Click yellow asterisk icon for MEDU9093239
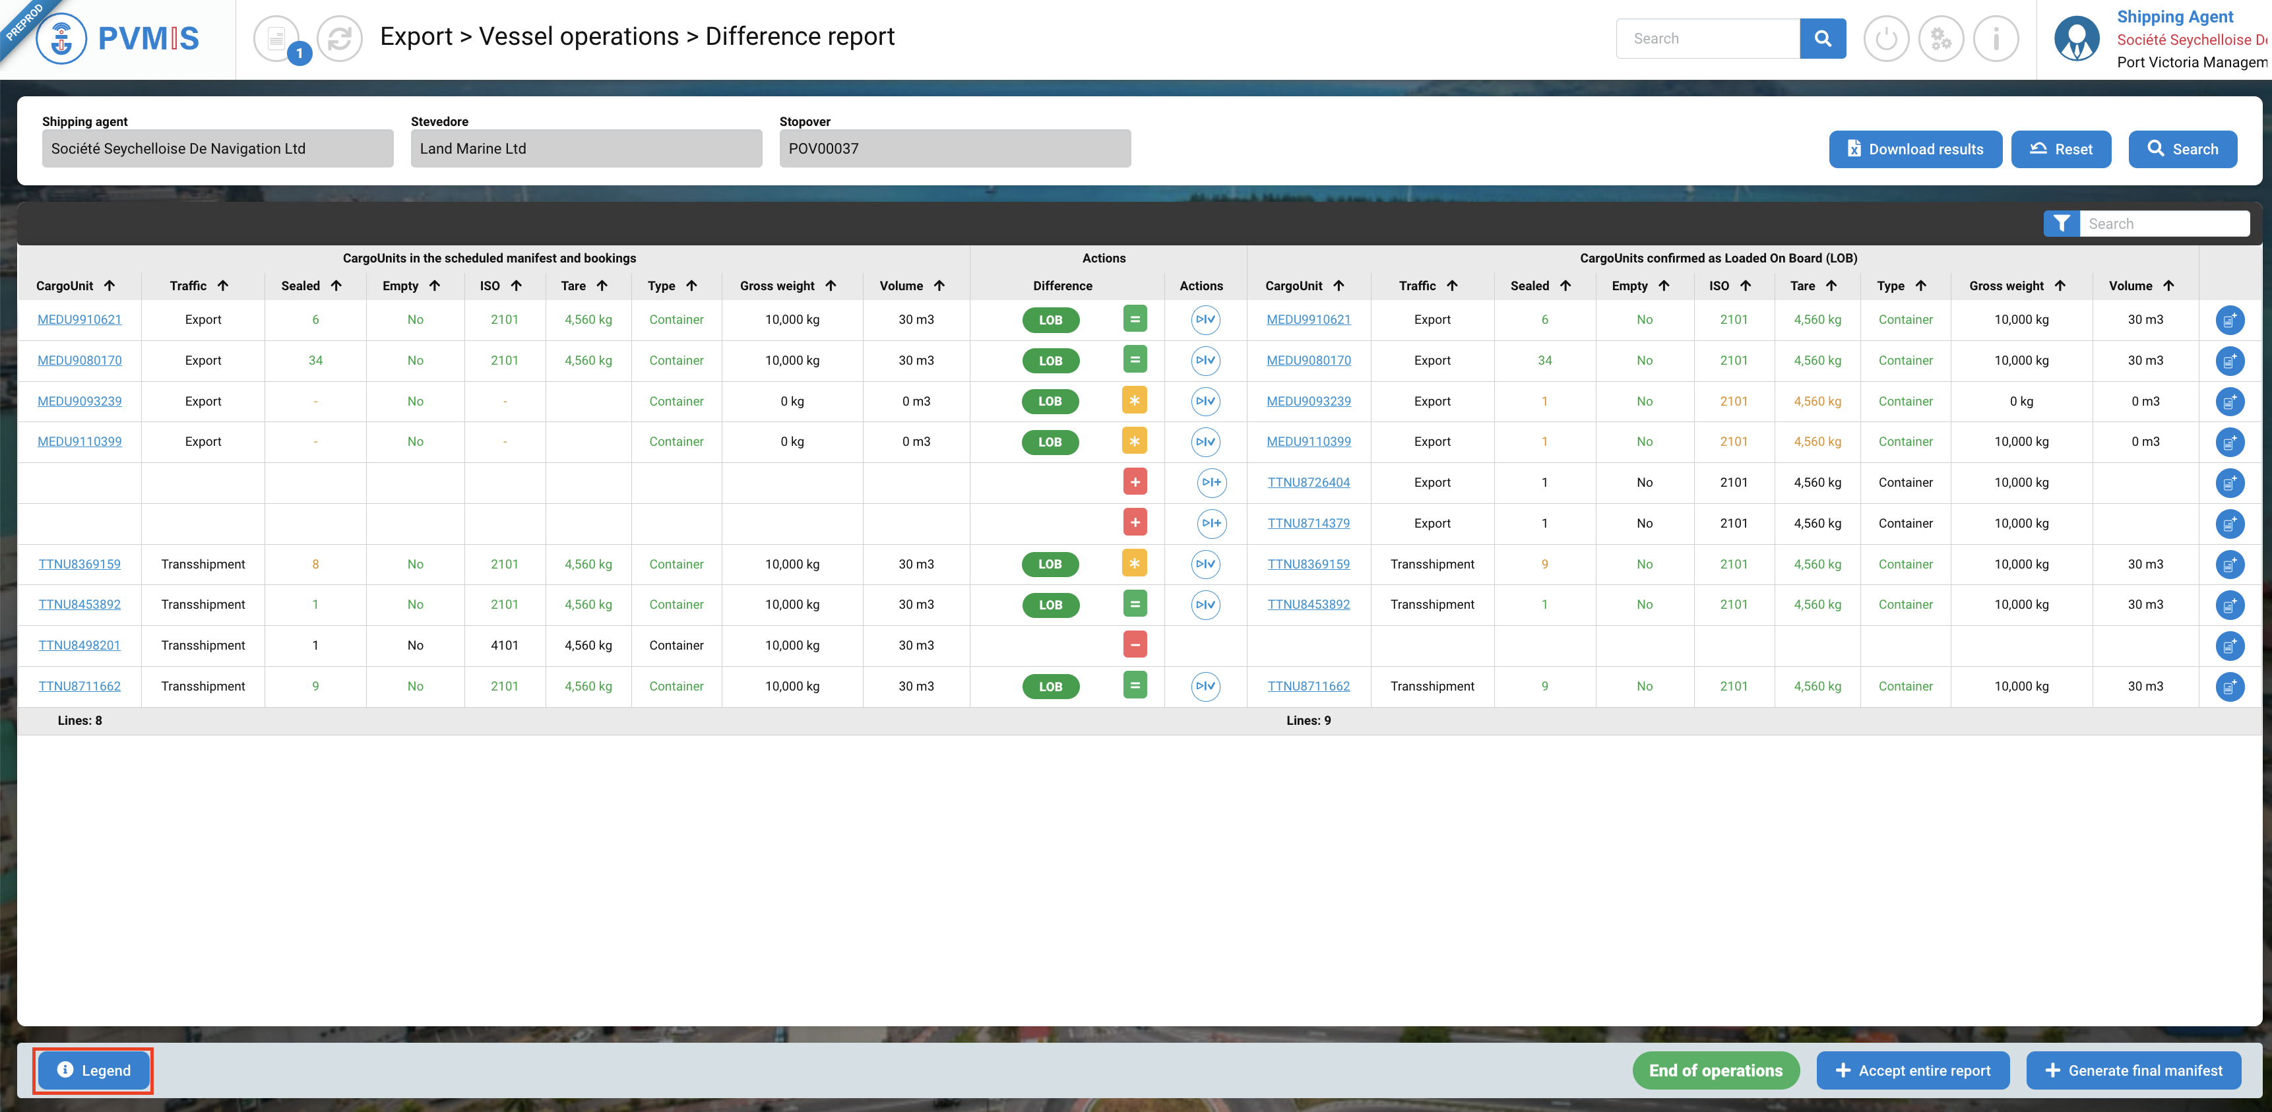2272x1112 pixels. (1134, 401)
